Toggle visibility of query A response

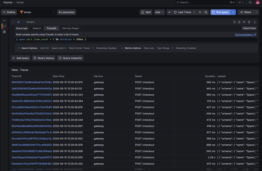(x=244, y=22)
